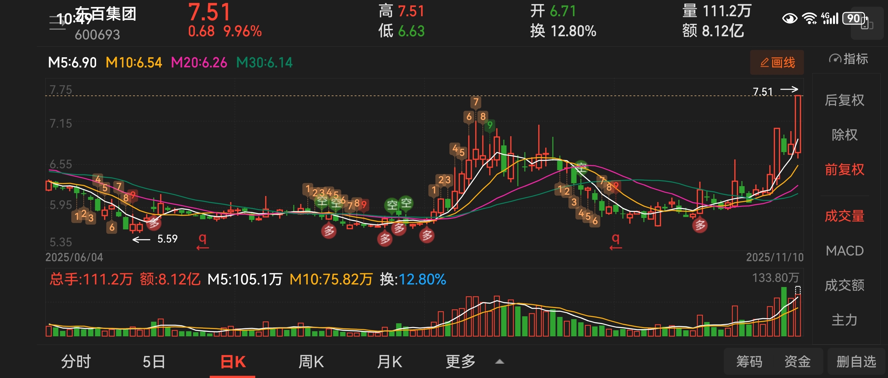Image resolution: width=888 pixels, height=378 pixels.
Task: Open the 分时 intraday tab
Action: [76, 362]
